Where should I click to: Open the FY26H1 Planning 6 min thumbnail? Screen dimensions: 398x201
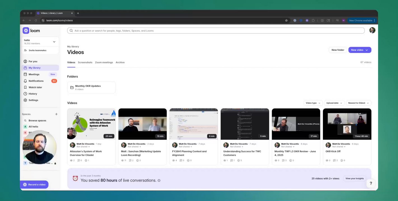click(x=194, y=124)
